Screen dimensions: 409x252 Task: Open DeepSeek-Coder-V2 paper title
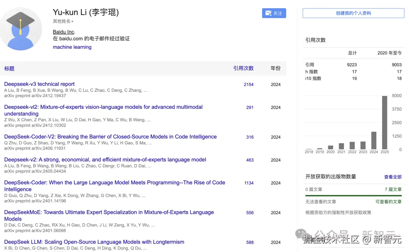[x=110, y=137]
